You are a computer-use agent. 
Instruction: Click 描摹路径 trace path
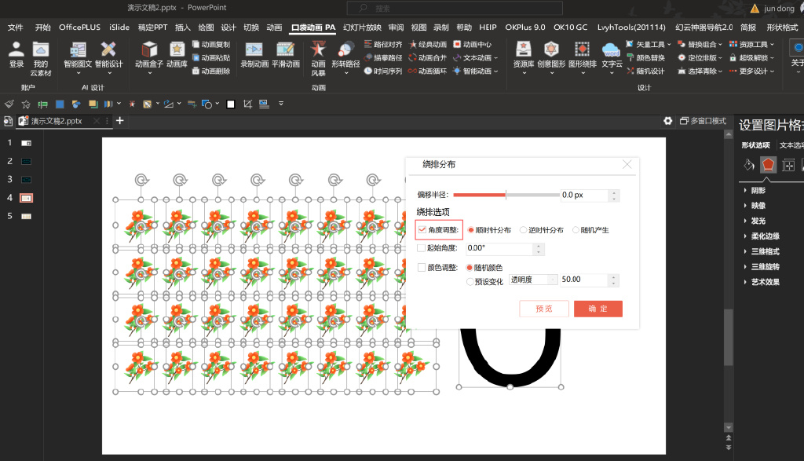tap(383, 58)
